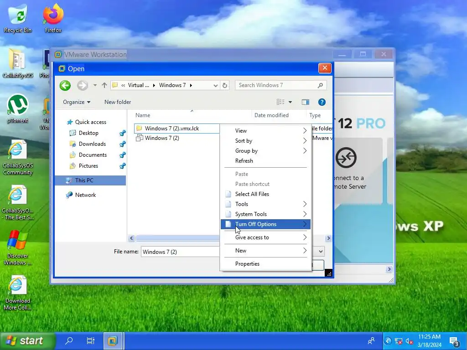Expand recent locations dropdown arrow
The image size is (467, 350).
95,85
